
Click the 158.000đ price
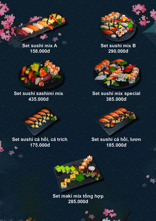coord(40,51)
